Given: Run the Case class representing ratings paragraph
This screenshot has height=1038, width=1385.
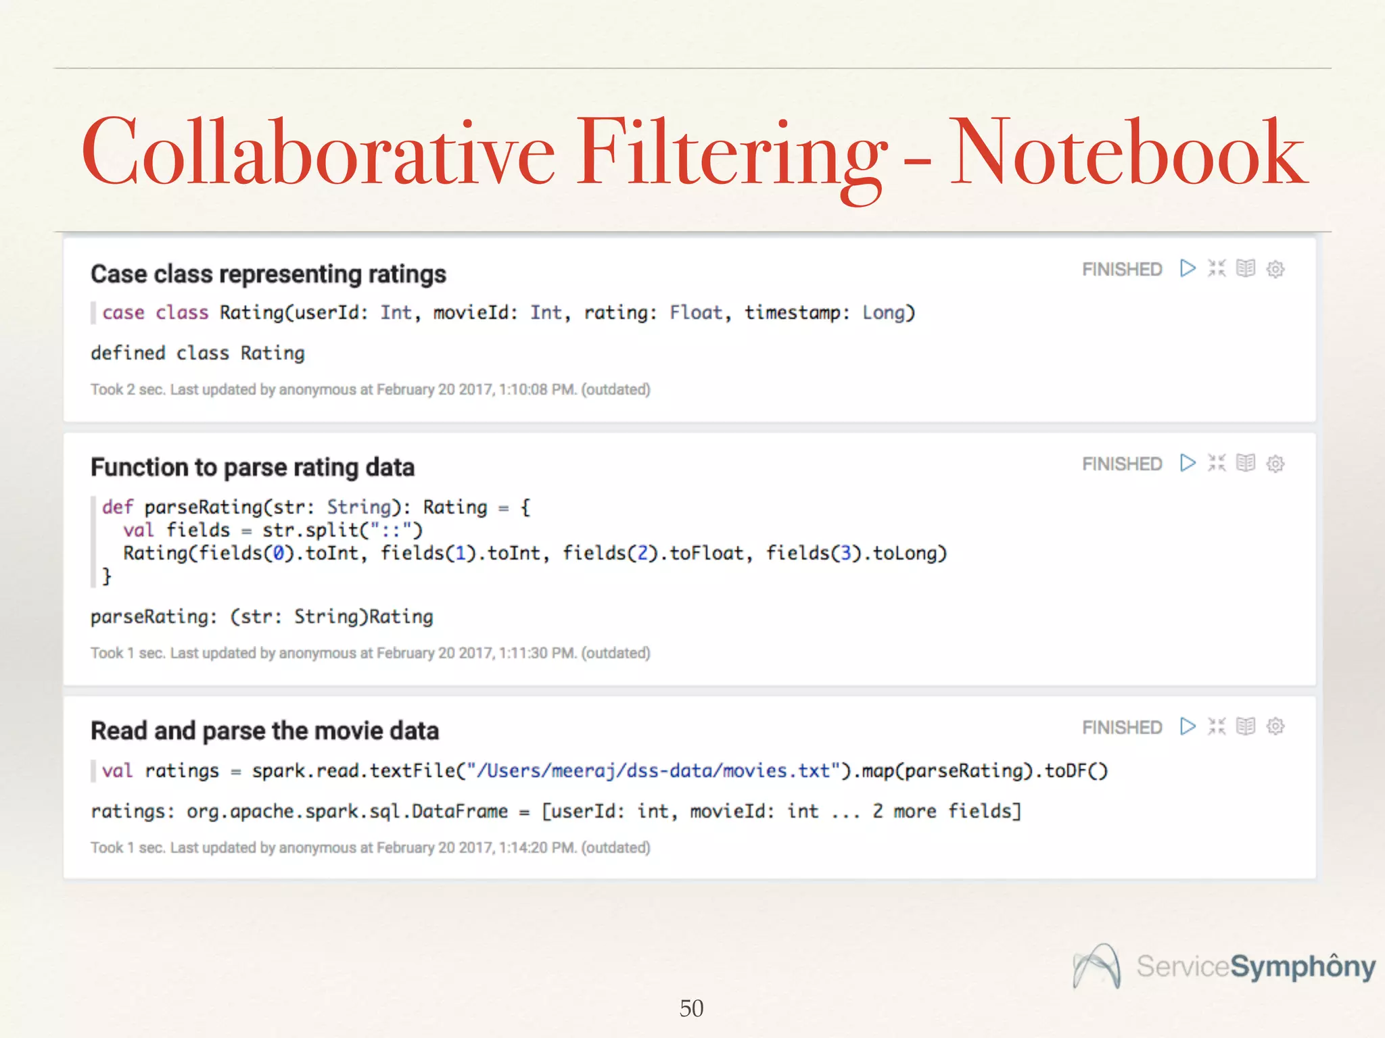Looking at the screenshot, I should [x=1188, y=268].
